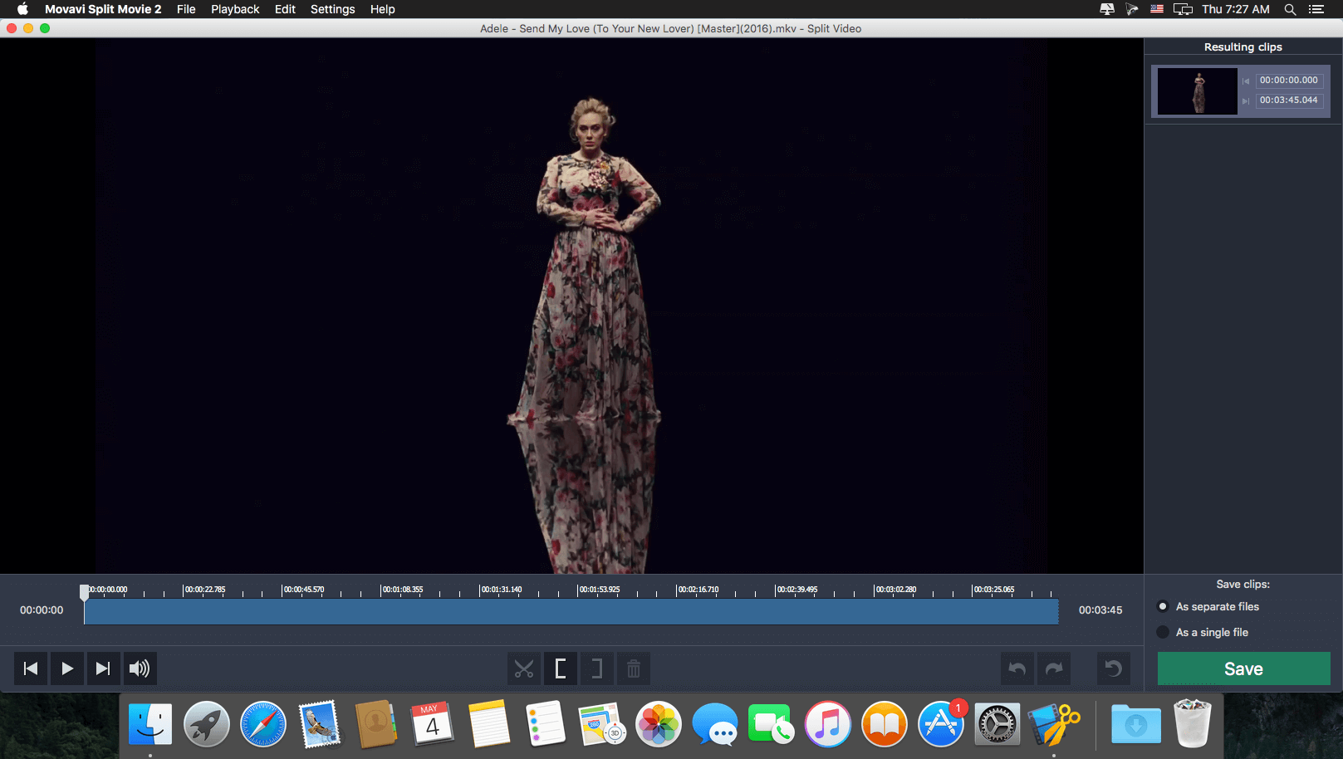Screen dimensions: 1343x759
Task: Open Maps from the Dock
Action: (602, 724)
